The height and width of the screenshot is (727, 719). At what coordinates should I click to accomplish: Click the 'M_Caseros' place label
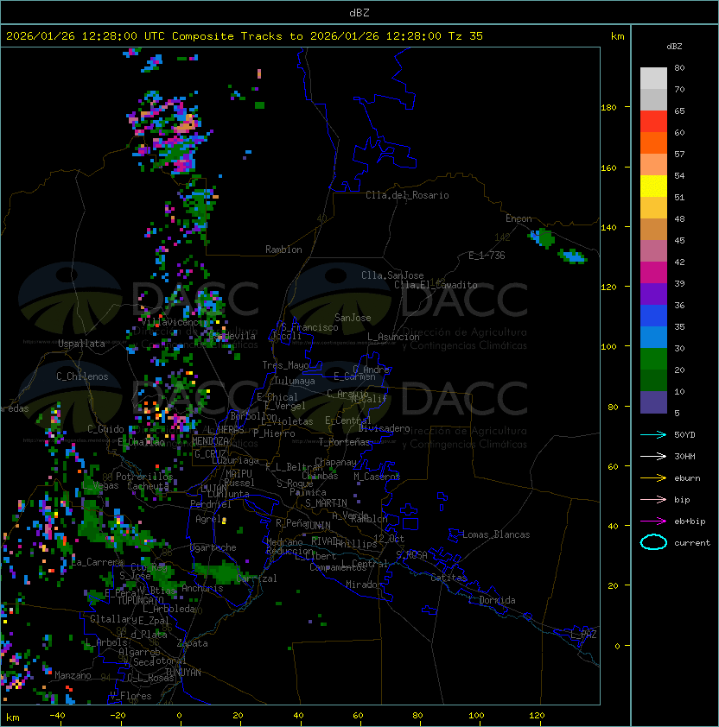point(377,477)
